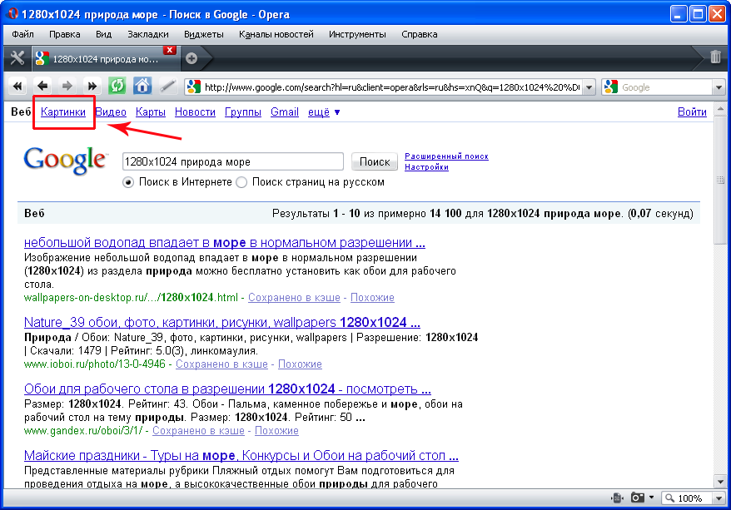731x510 pixels.
Task: Click the Fast Forward navigation button
Action: coord(92,87)
